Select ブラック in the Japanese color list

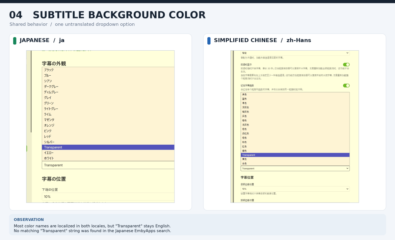[108, 70]
